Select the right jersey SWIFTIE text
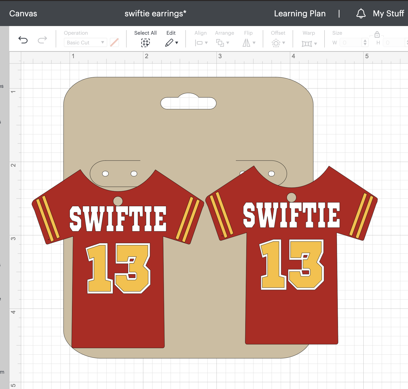This screenshot has width=408, height=389. [x=292, y=215]
